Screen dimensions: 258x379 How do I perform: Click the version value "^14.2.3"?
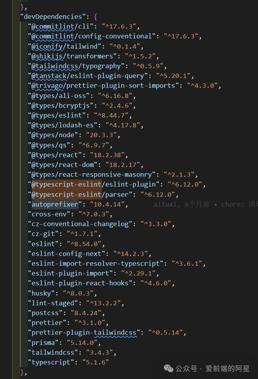(x=130, y=254)
